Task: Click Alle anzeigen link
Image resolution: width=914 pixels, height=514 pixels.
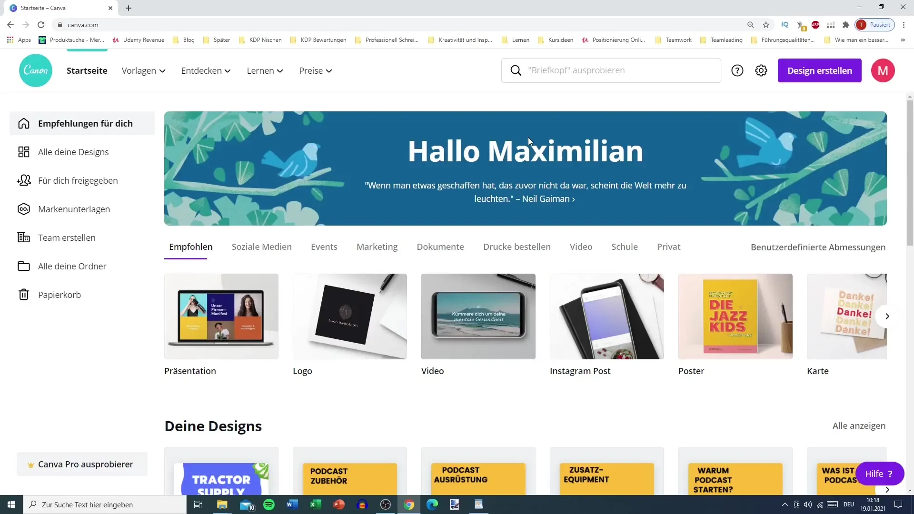Action: (x=859, y=425)
